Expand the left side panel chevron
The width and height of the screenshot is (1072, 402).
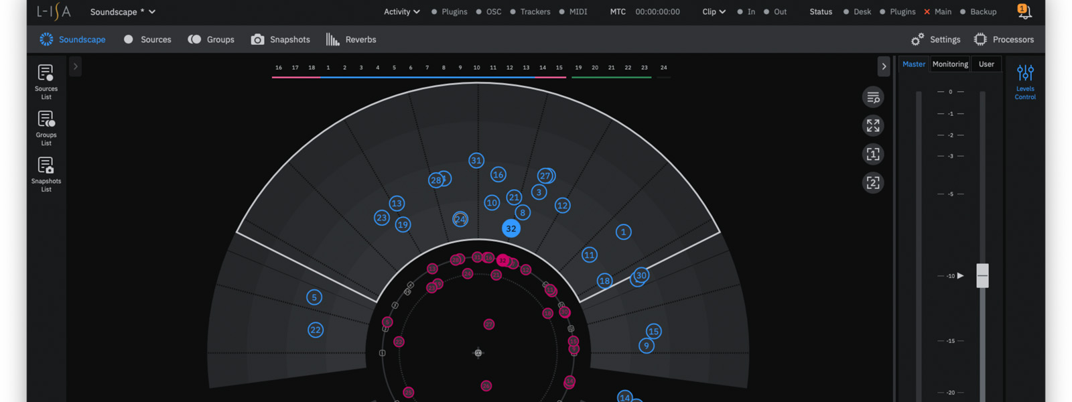click(x=76, y=66)
